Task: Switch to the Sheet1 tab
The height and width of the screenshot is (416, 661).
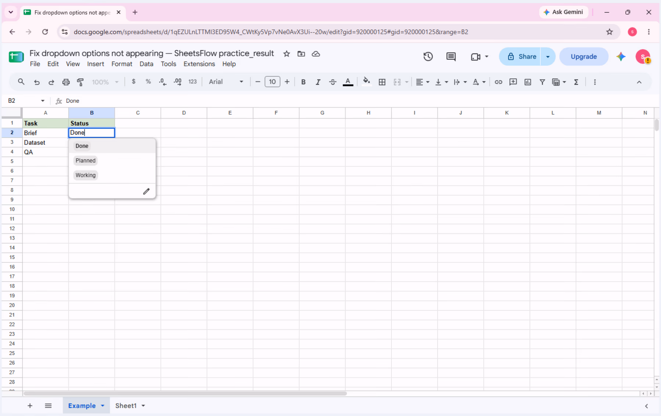Action: point(126,406)
